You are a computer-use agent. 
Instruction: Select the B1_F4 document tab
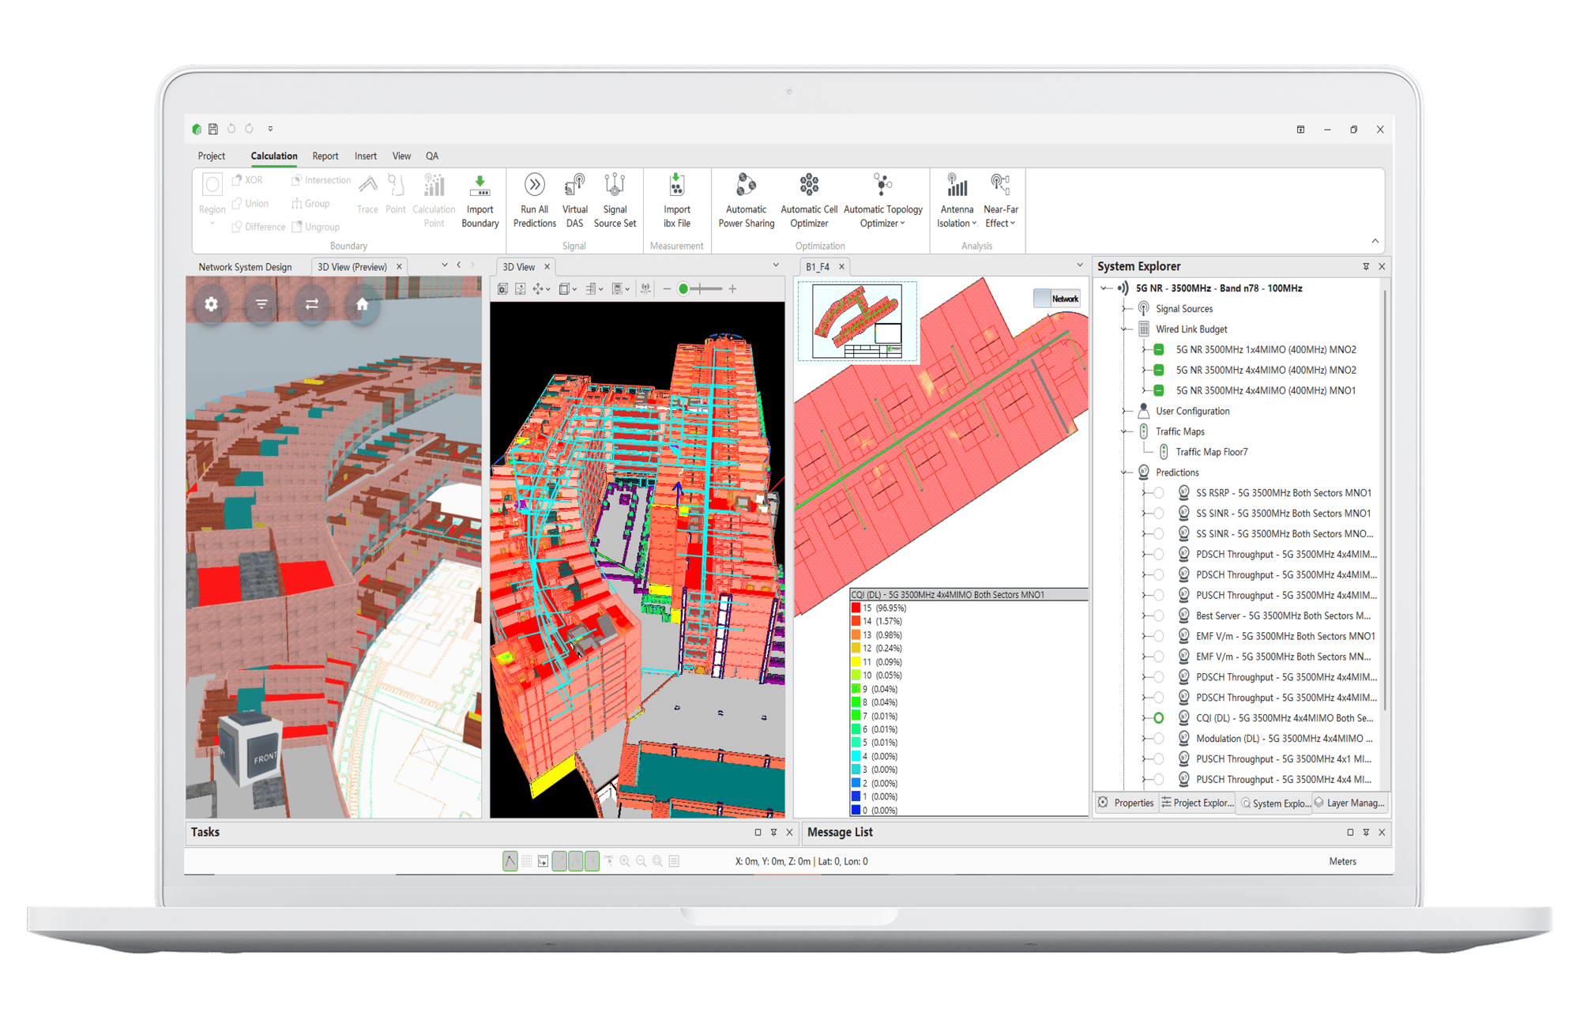818,267
